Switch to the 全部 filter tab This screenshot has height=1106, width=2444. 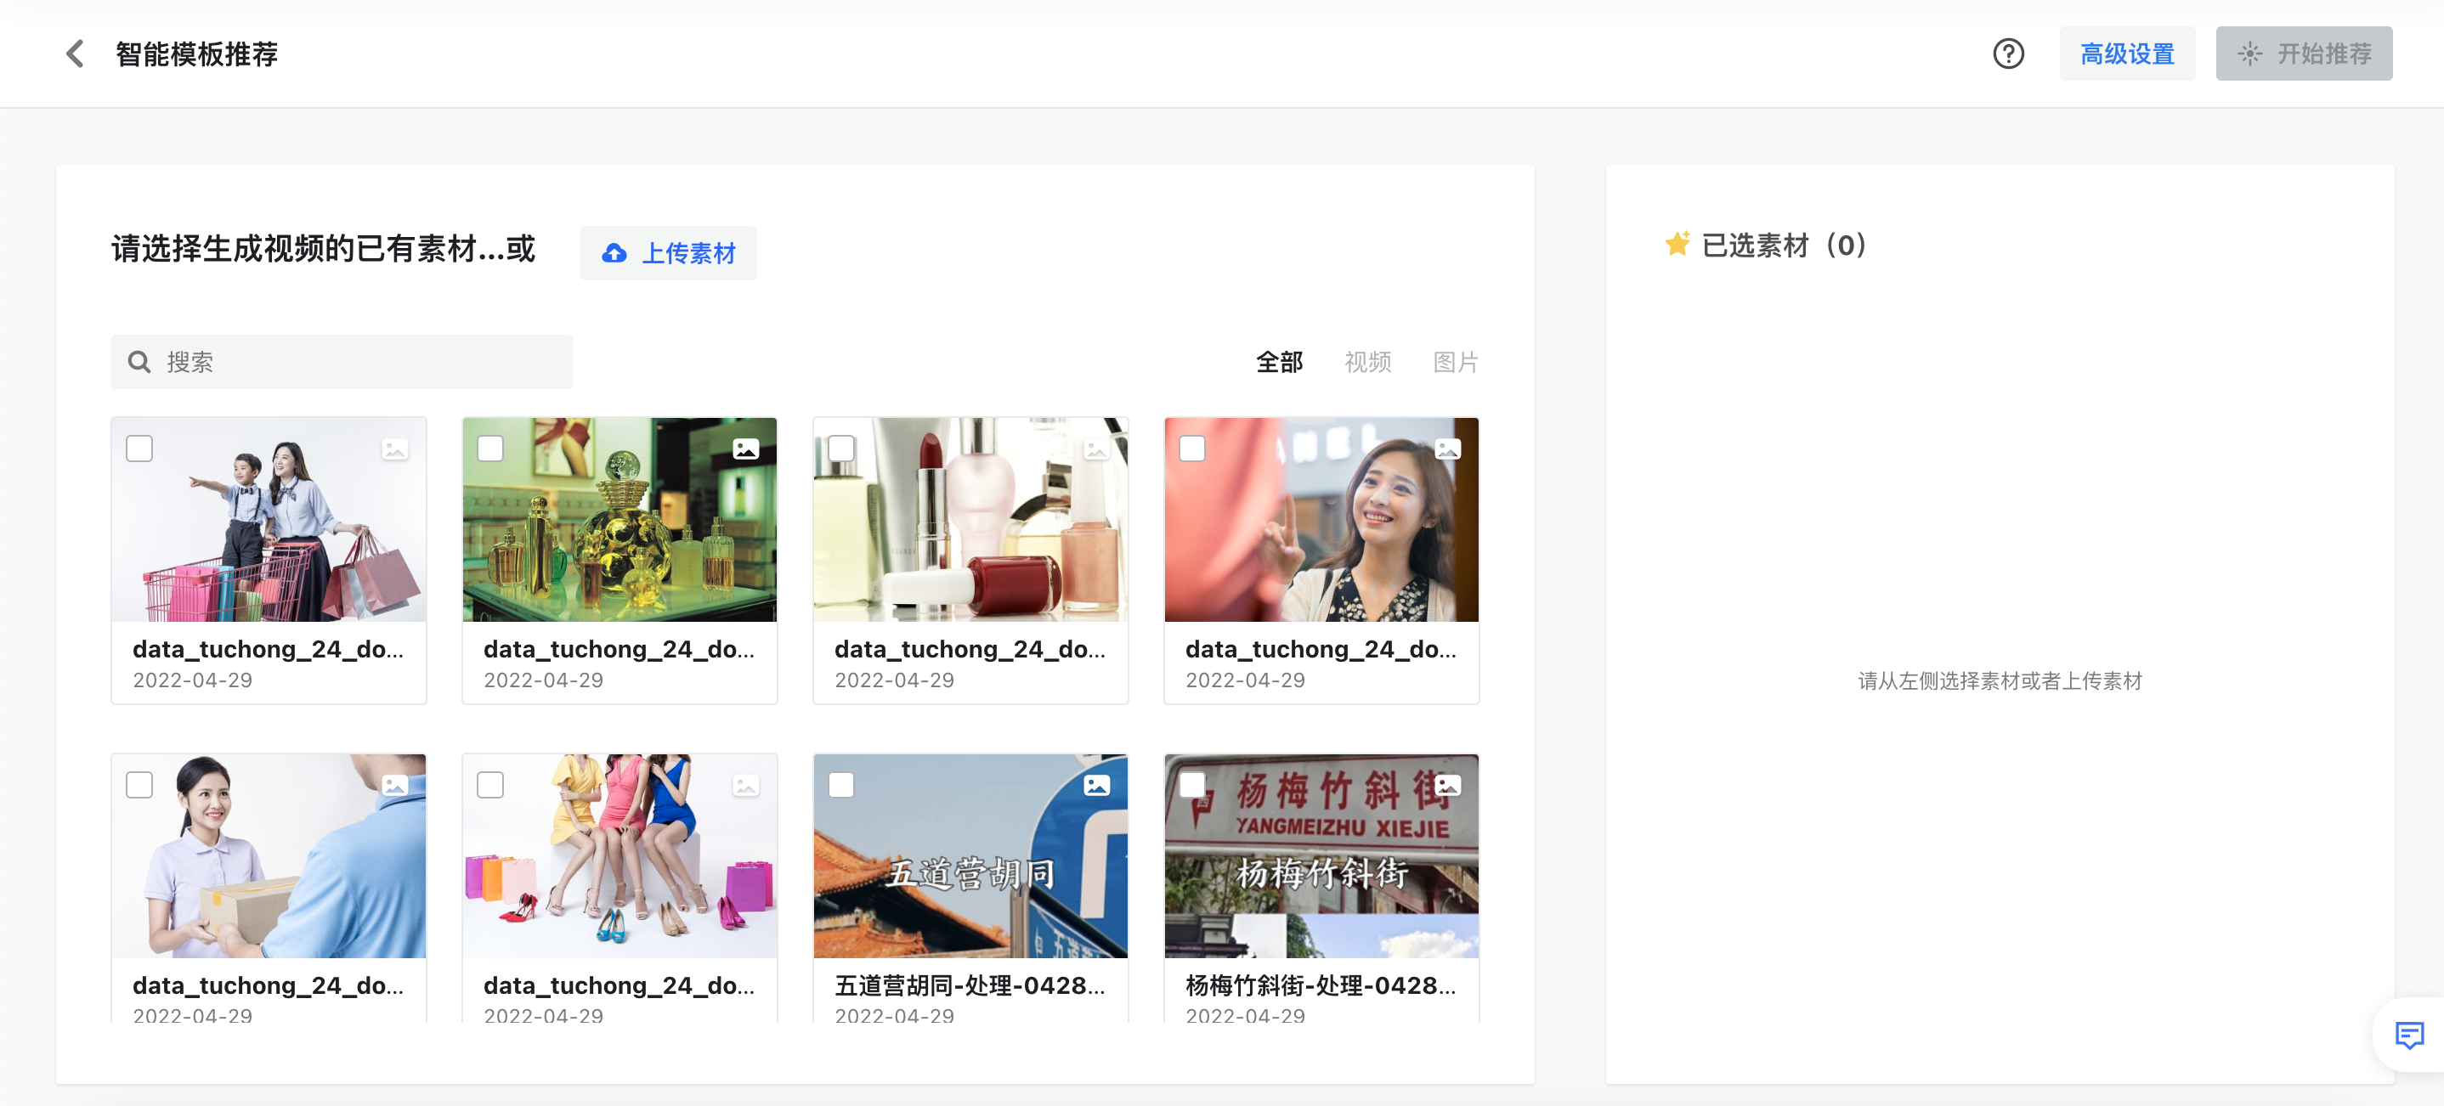[1279, 363]
